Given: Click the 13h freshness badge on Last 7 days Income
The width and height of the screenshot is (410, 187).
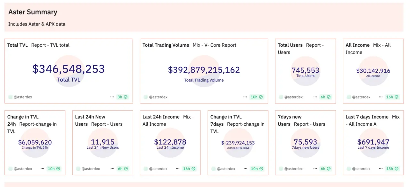Looking at the screenshot, I should [392, 169].
